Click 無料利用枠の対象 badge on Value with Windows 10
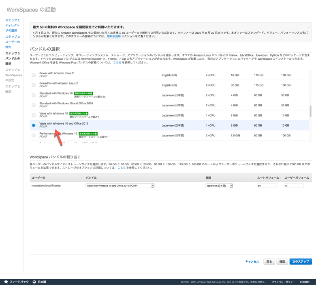This screenshot has height=285, width=316. tap(79, 114)
